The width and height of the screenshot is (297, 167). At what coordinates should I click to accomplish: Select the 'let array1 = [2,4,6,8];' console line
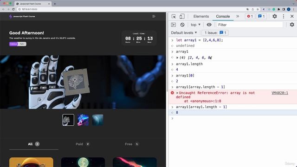click(200, 40)
